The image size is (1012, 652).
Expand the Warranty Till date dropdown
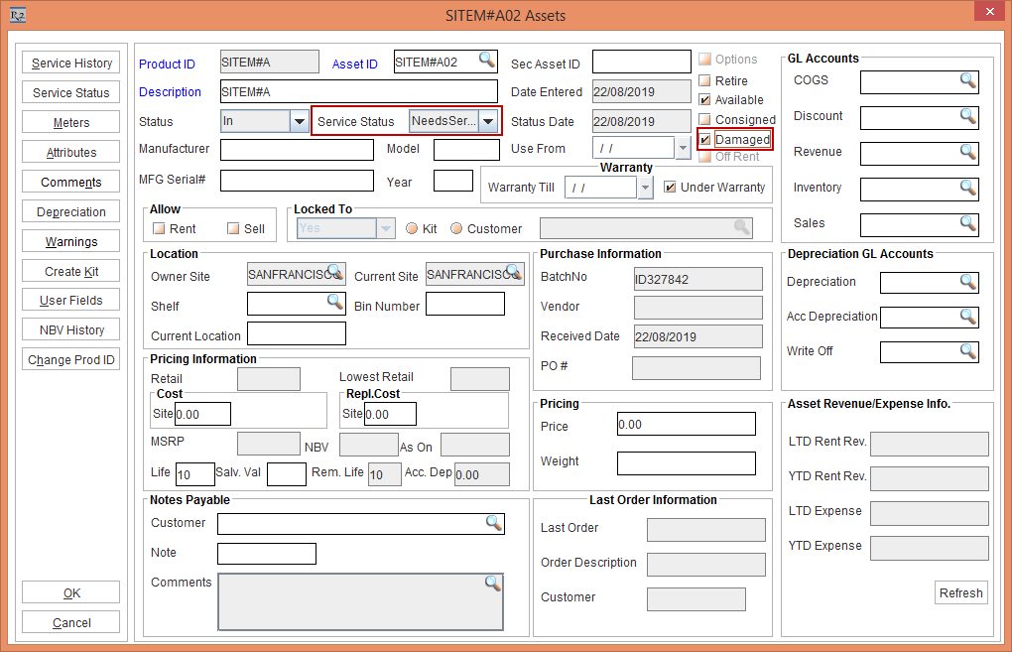[x=645, y=188]
